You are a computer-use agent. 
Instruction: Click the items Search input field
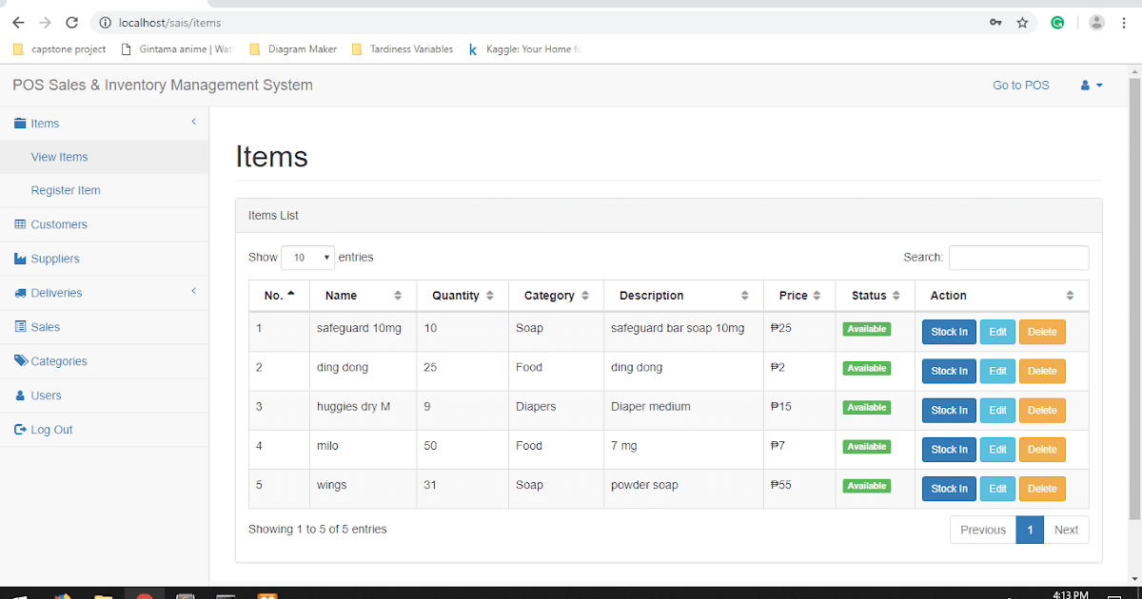(1018, 258)
